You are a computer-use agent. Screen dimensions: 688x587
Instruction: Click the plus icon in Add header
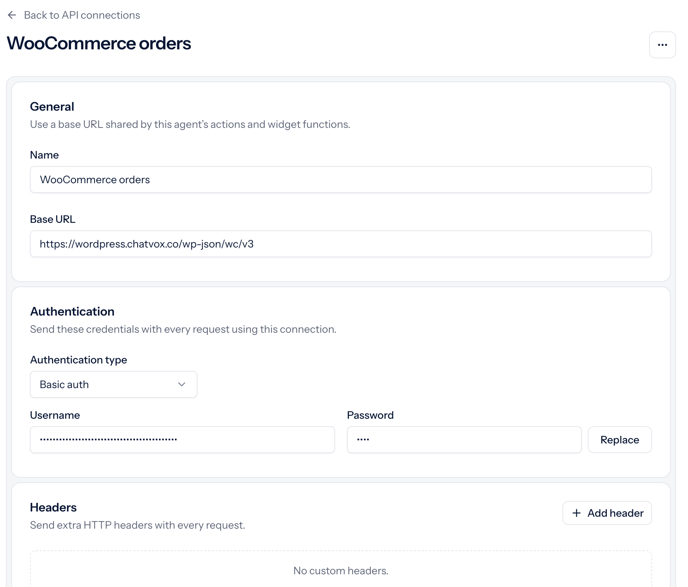click(577, 513)
